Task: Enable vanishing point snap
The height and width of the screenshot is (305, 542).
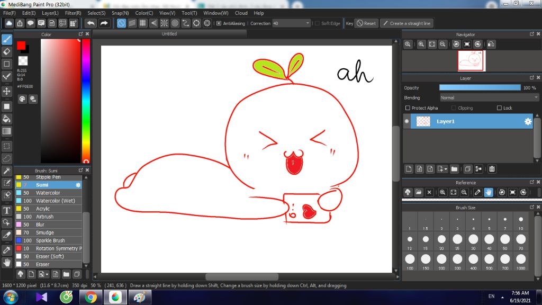Action: click(x=153, y=23)
